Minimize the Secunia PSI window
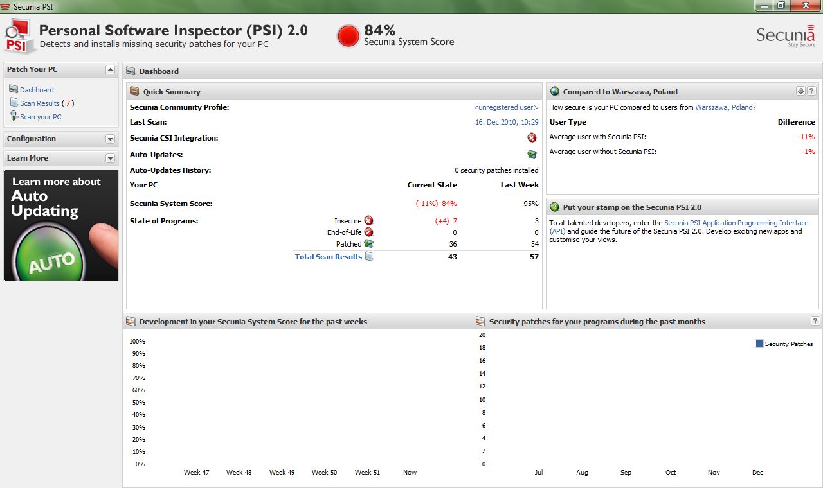Viewport: 823px width, 488px height. click(763, 5)
